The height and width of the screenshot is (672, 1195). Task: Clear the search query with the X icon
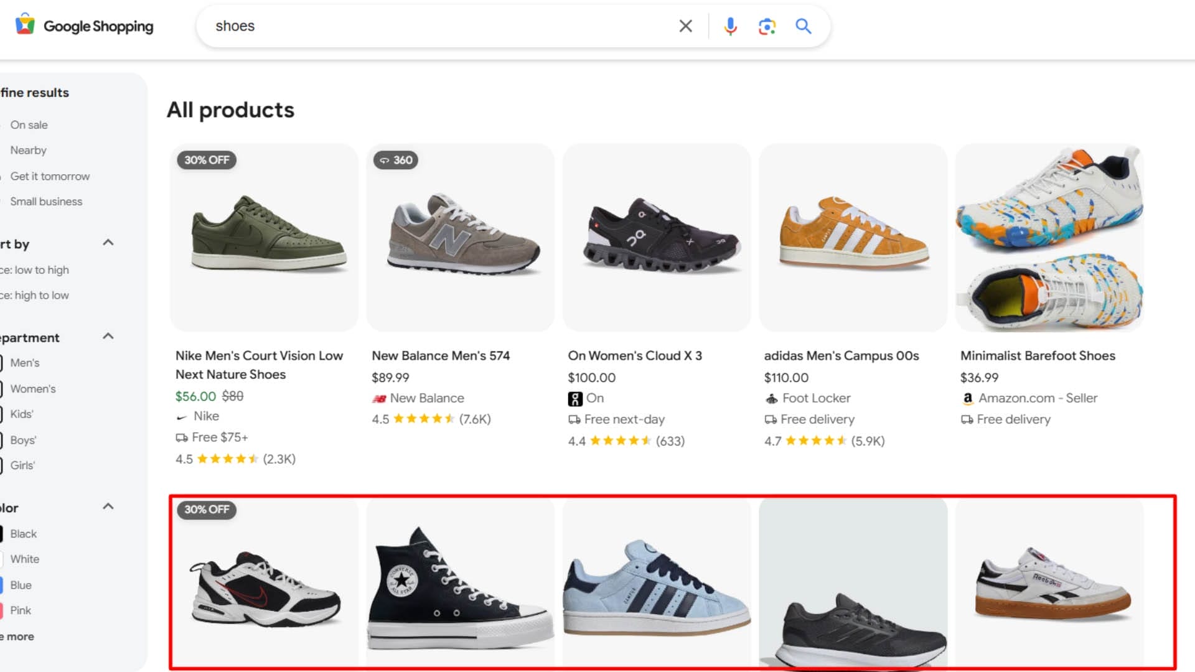[x=685, y=26]
